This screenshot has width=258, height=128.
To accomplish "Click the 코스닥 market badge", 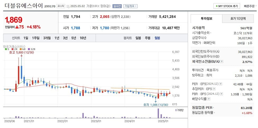I will point(61,6).
